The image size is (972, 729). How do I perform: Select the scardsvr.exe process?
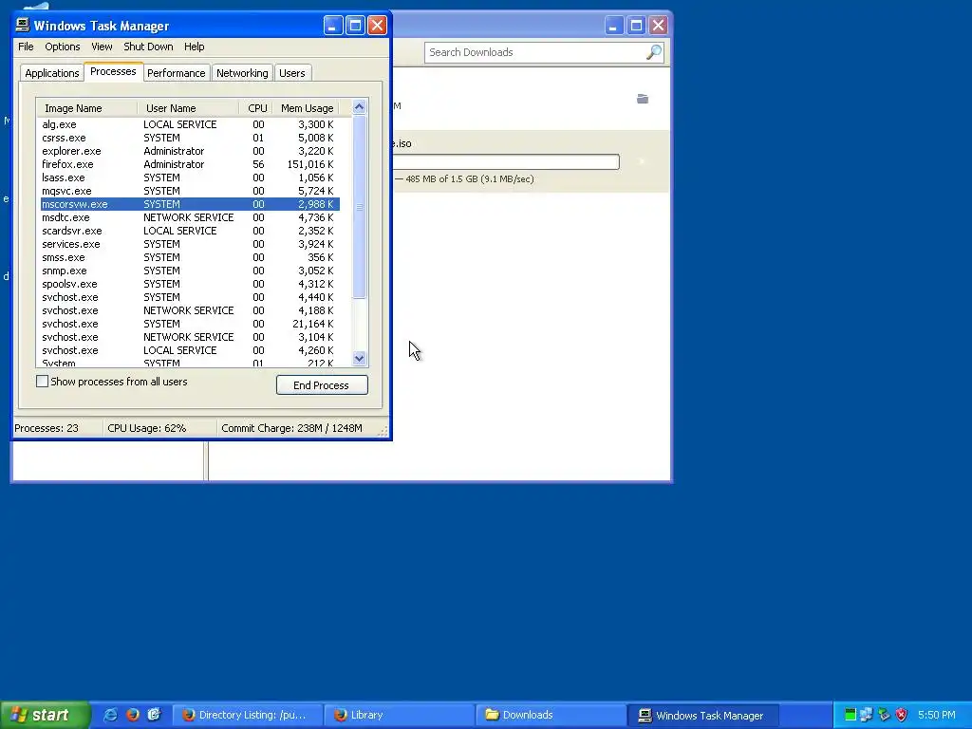pyautogui.click(x=189, y=231)
